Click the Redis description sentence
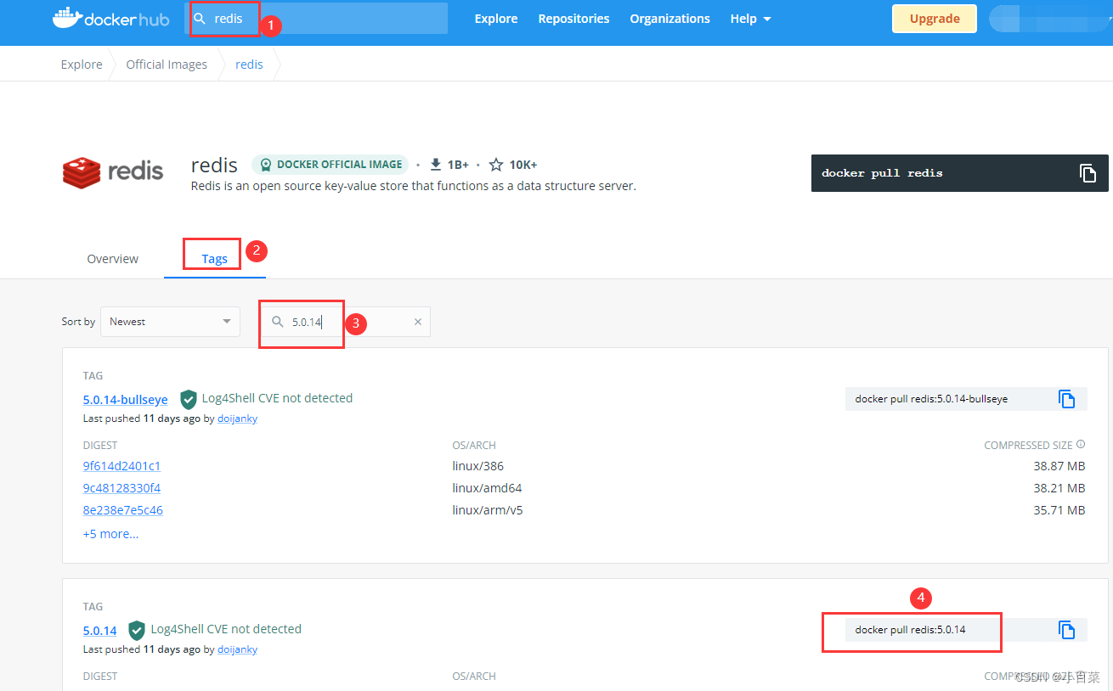 (413, 186)
